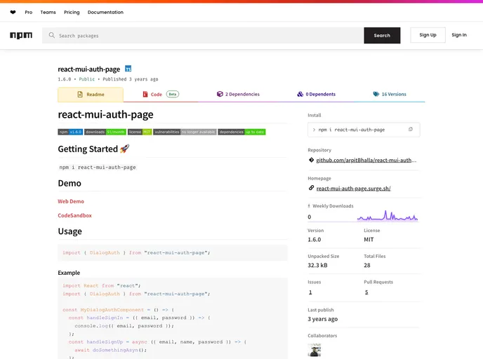483x359 pixels.
Task: Click the git repository diamond icon
Action: point(311,160)
